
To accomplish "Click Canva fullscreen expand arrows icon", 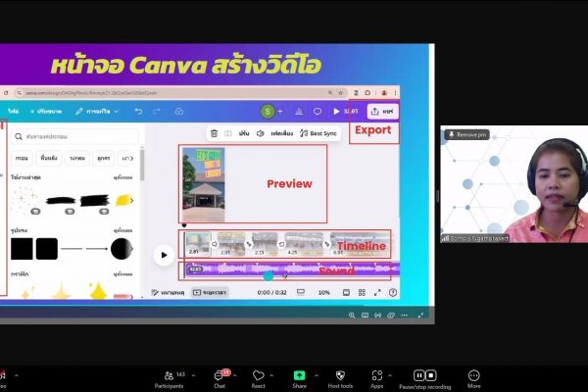I will coord(377,293).
